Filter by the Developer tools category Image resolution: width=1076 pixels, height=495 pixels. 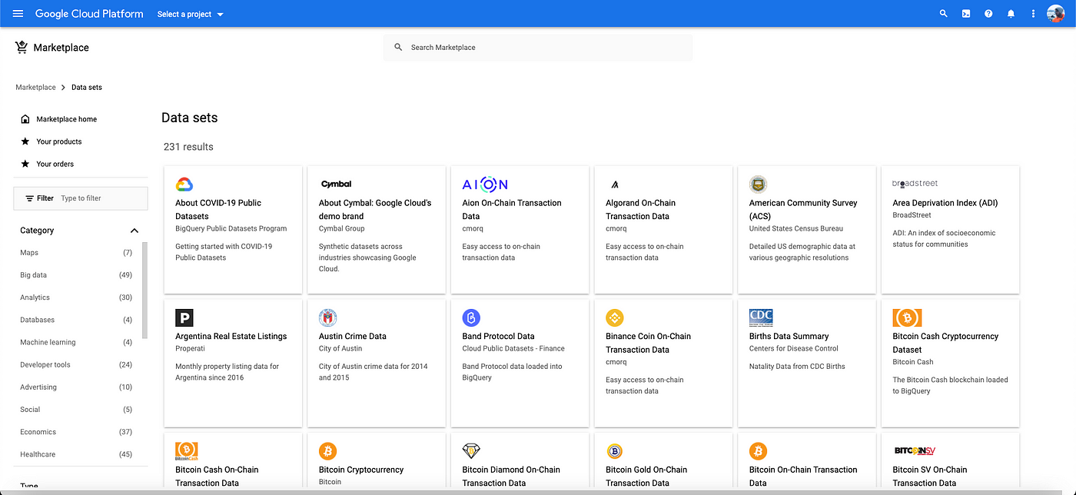point(76,365)
